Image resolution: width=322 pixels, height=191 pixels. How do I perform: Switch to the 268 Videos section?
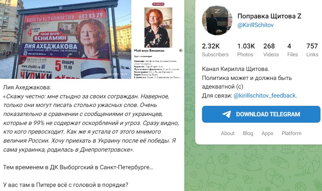coord(271,50)
